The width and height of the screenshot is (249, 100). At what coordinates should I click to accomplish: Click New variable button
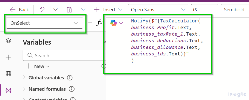click(x=37, y=66)
